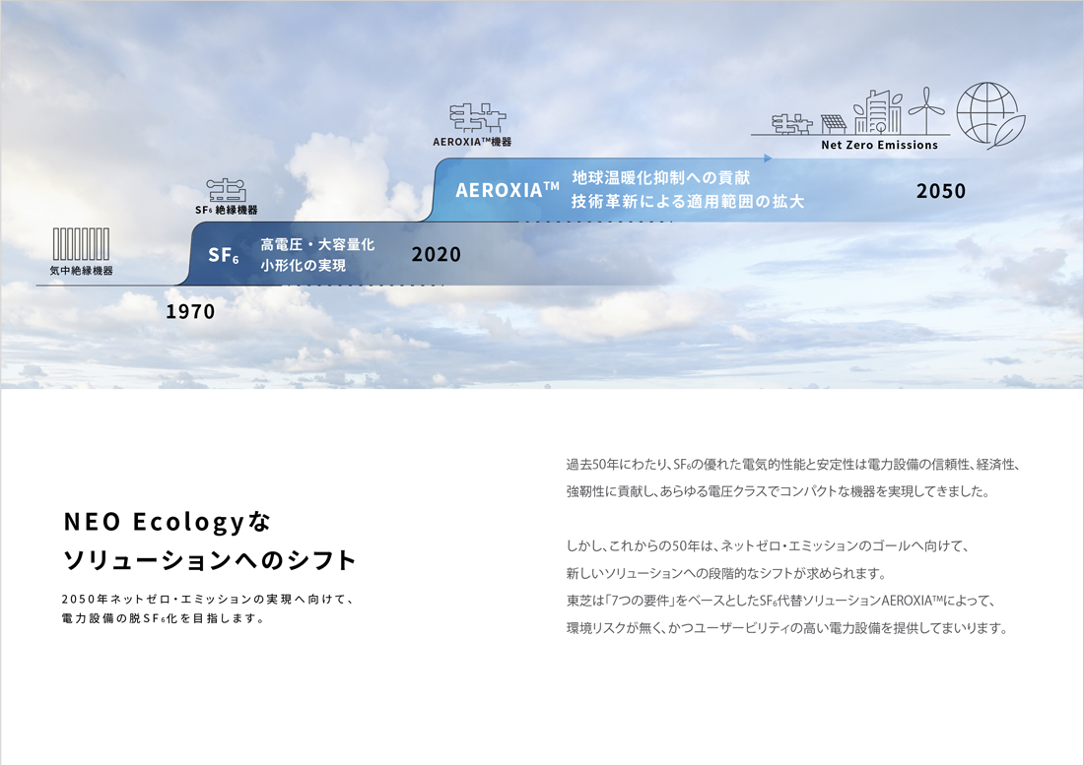
Task: Click the paragraph line starting 過去50年にわたり
Action: [793, 464]
